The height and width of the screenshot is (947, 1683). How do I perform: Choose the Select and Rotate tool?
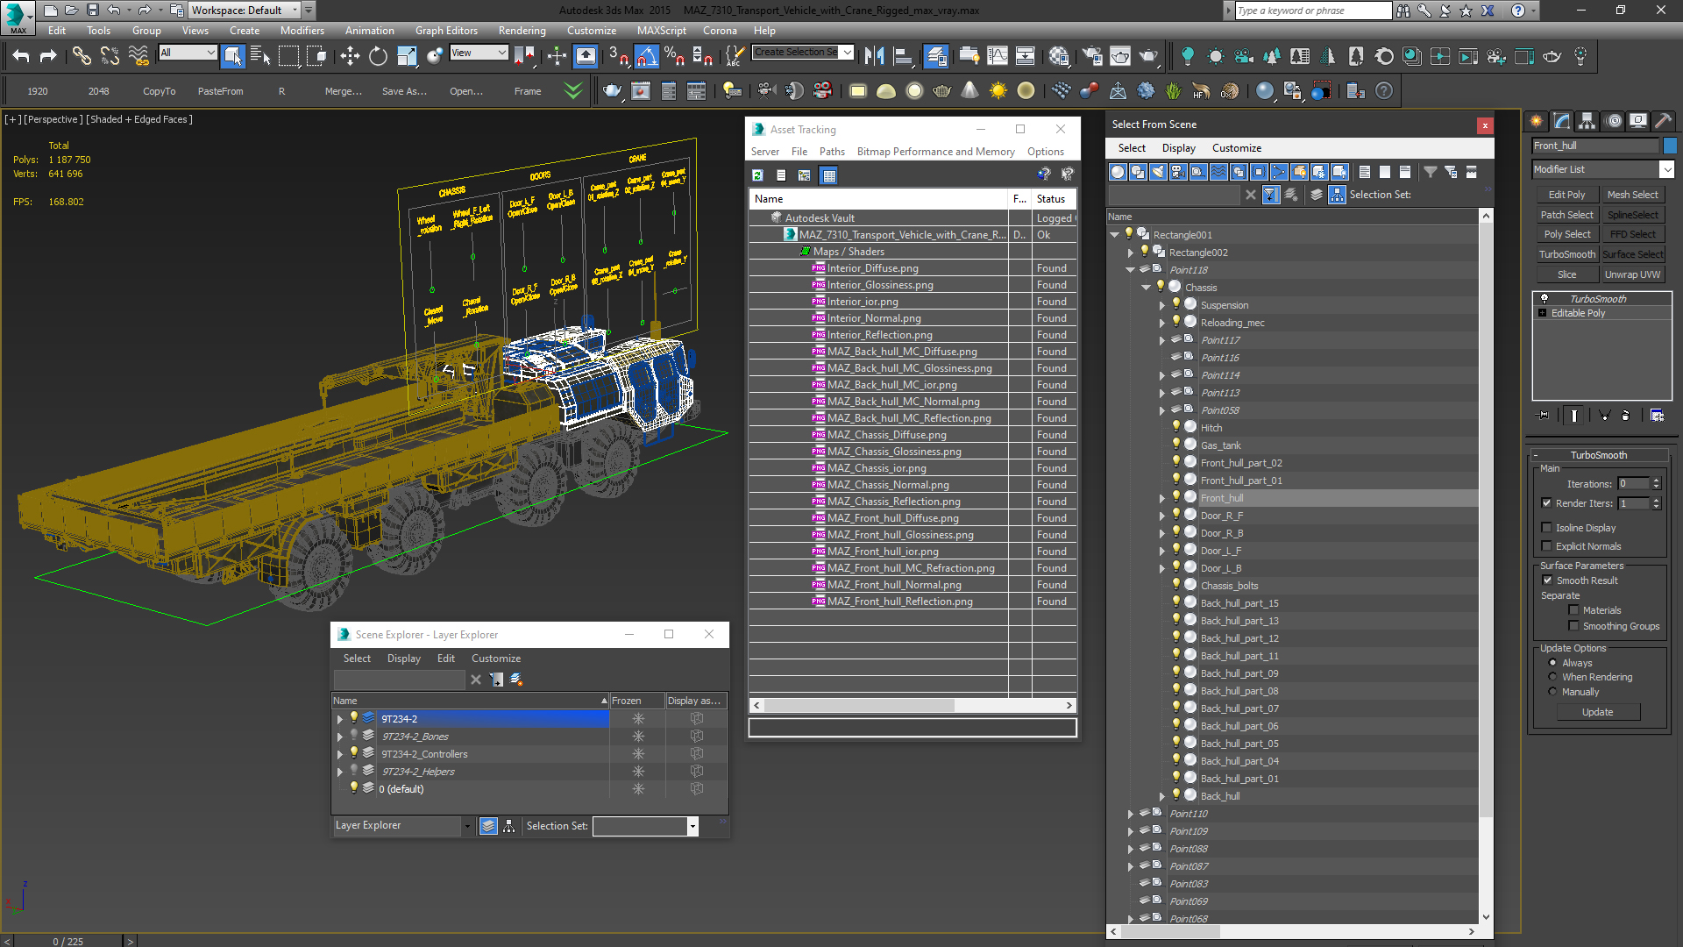pos(378,56)
